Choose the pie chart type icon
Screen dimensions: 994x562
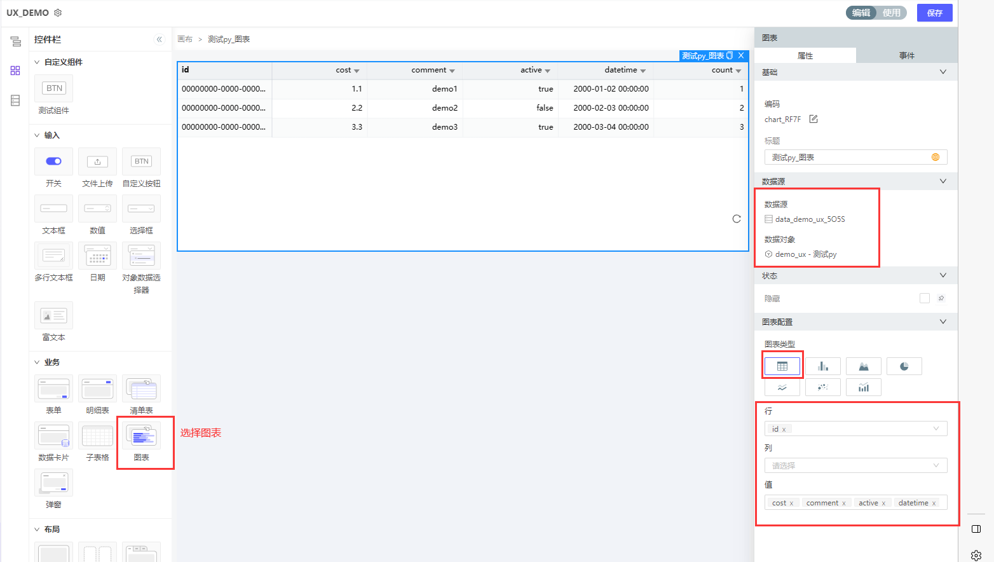click(904, 366)
